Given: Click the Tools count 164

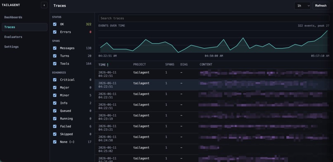Looking at the screenshot, I should (x=88, y=63).
